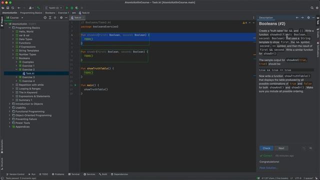This screenshot has width=320, height=180.
Task: Select the String Templates lesson
Action: pos(29,50)
